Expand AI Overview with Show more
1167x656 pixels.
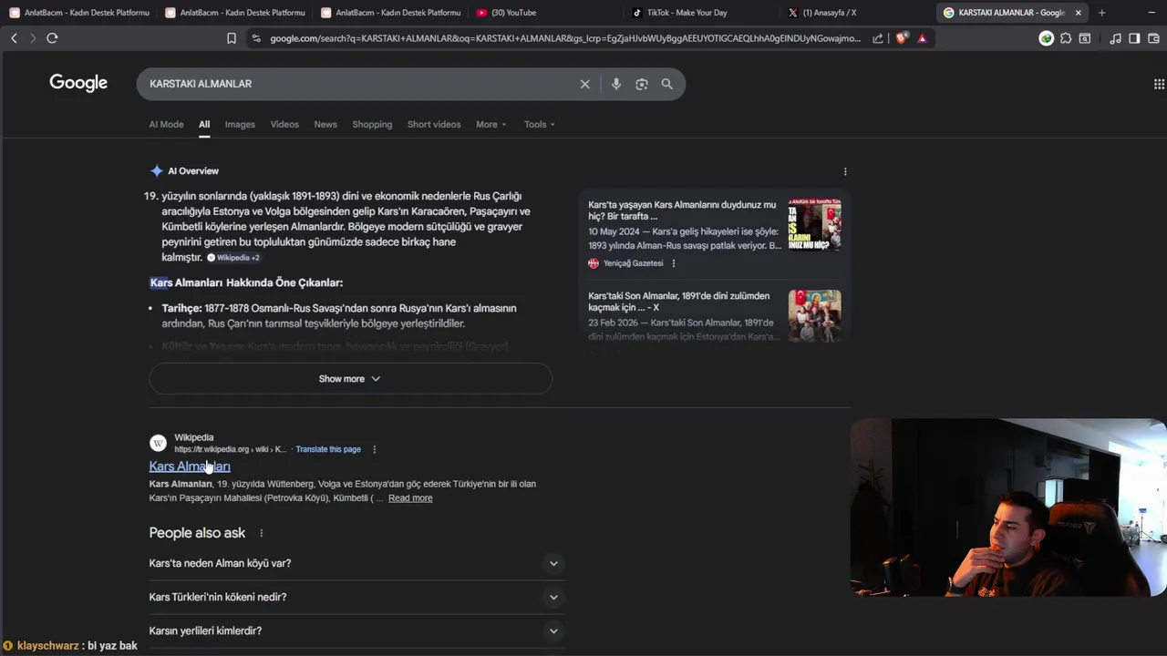(350, 379)
